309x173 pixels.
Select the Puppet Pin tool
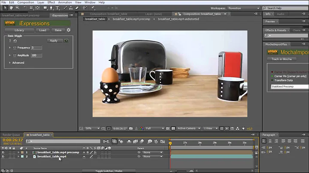(93, 8)
